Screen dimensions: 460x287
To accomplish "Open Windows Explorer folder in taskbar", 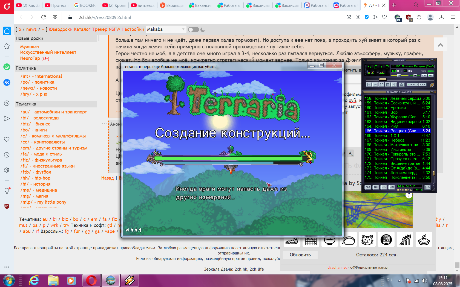I will [x=53, y=280].
